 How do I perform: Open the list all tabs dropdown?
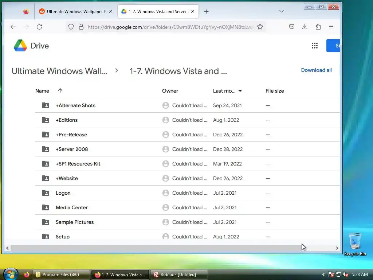pyautogui.click(x=282, y=11)
